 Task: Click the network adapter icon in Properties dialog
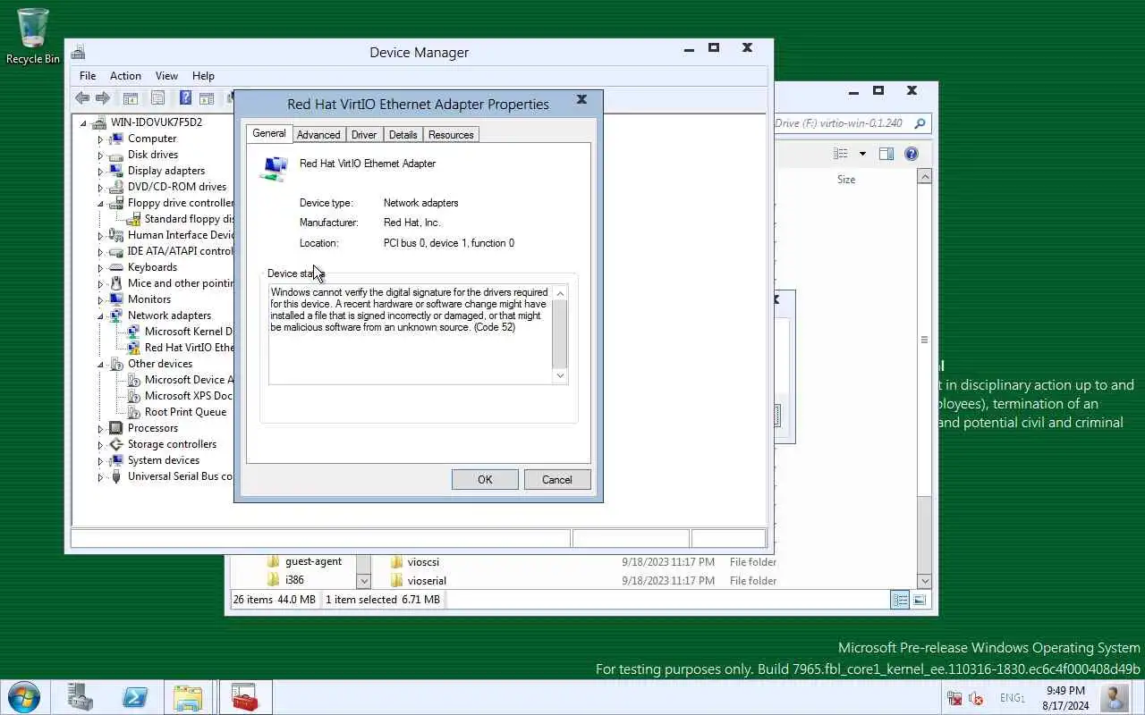[274, 168]
